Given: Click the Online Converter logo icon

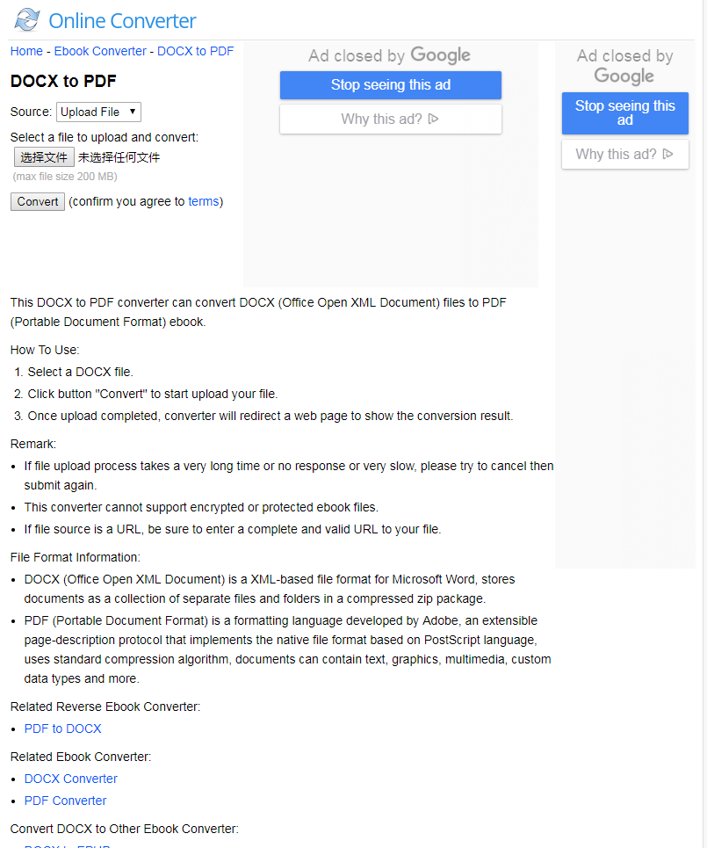Looking at the screenshot, I should [x=27, y=20].
